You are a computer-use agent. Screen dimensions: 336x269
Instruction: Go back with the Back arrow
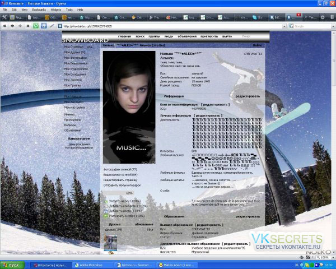(x=12, y=26)
